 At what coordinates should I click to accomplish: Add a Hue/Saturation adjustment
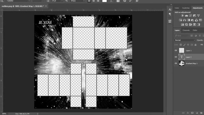coord(180,20)
